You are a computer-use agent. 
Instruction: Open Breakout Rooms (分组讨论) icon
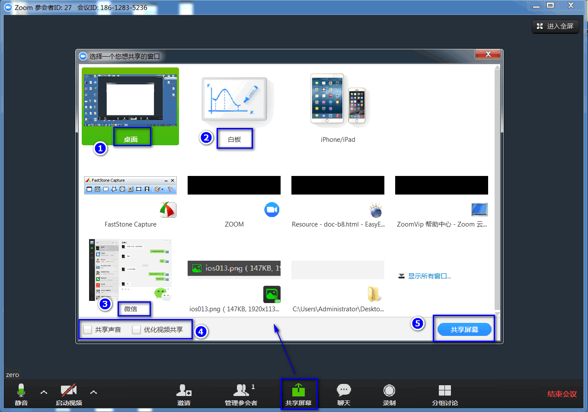444,390
